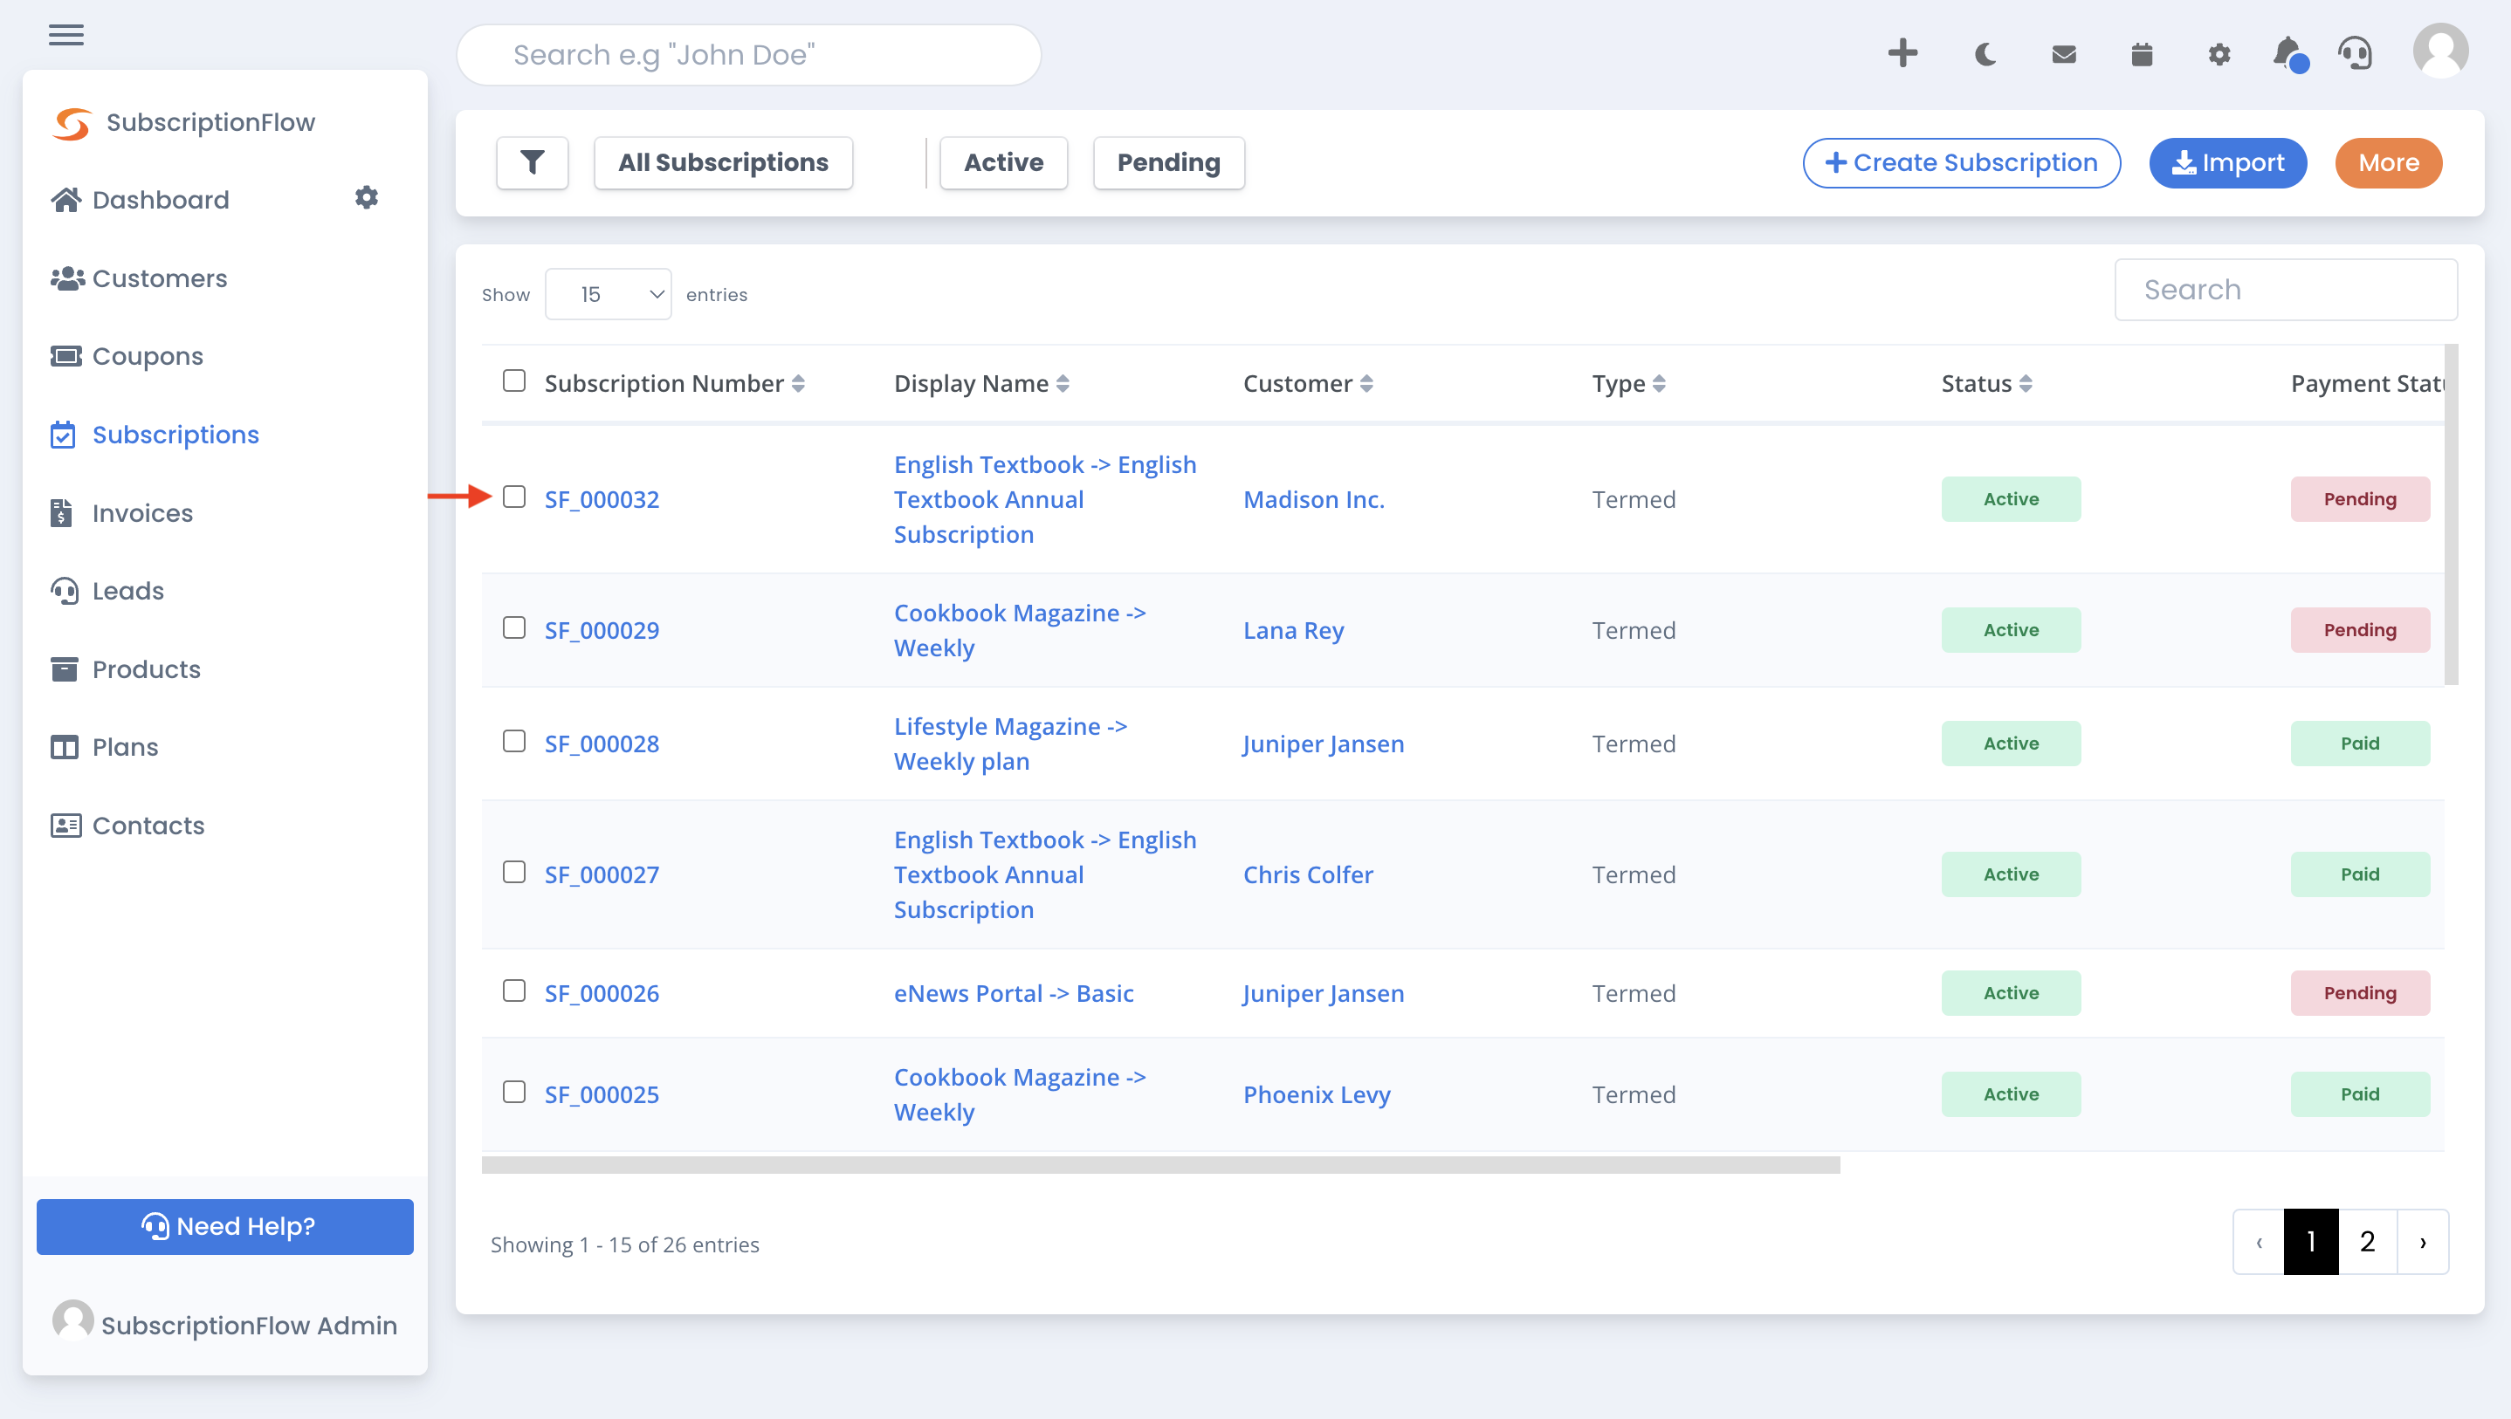The image size is (2511, 1419).
Task: Select checkbox for SF_000028
Action: point(513,742)
